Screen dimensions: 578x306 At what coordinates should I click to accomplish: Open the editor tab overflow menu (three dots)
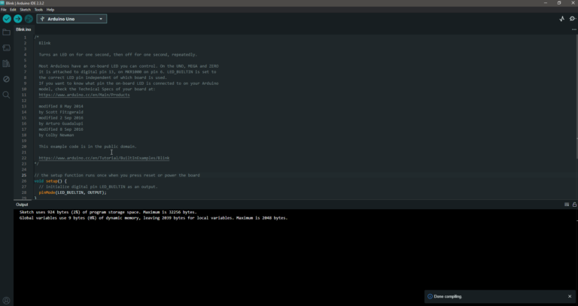[x=573, y=29]
